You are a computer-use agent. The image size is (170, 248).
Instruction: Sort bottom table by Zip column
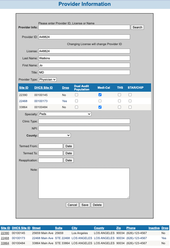119,228
